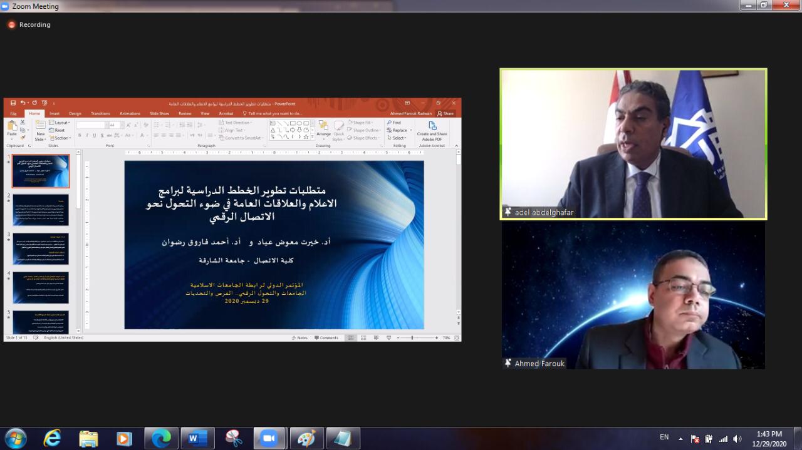
Task: Open Microsoft Edge from taskbar
Action: [161, 438]
